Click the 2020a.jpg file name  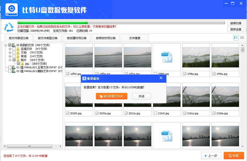coord(105,113)
